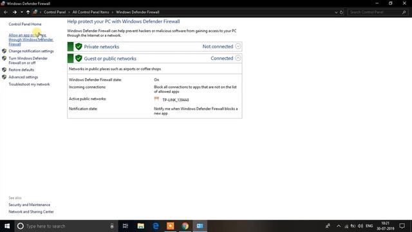Show hidden tray icons chevron
The image size is (412, 232).
click(339, 226)
